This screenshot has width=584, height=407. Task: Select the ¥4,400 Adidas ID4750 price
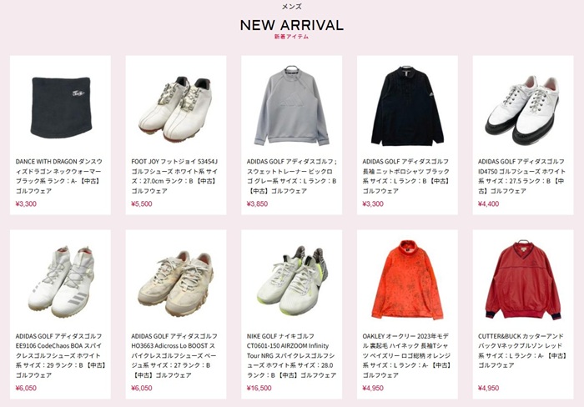tap(489, 203)
